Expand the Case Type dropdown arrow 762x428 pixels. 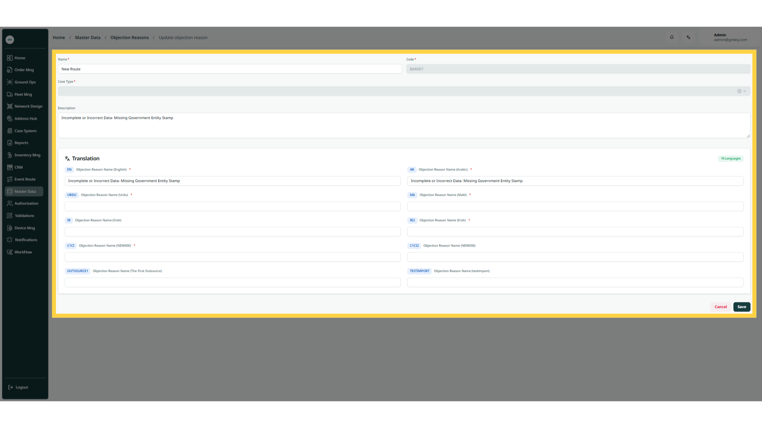tap(745, 91)
